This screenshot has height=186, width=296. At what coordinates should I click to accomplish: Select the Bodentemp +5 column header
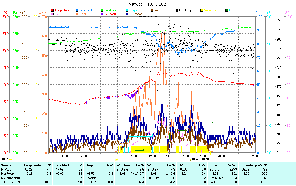[253, 165]
